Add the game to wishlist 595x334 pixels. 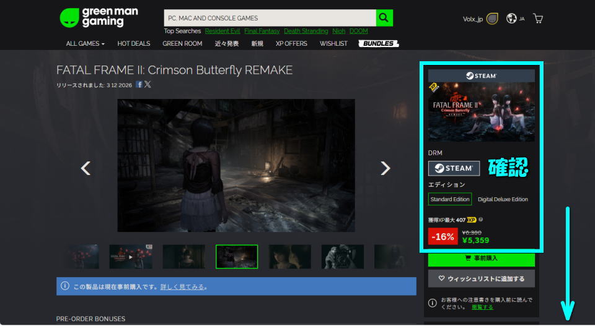pos(481,278)
